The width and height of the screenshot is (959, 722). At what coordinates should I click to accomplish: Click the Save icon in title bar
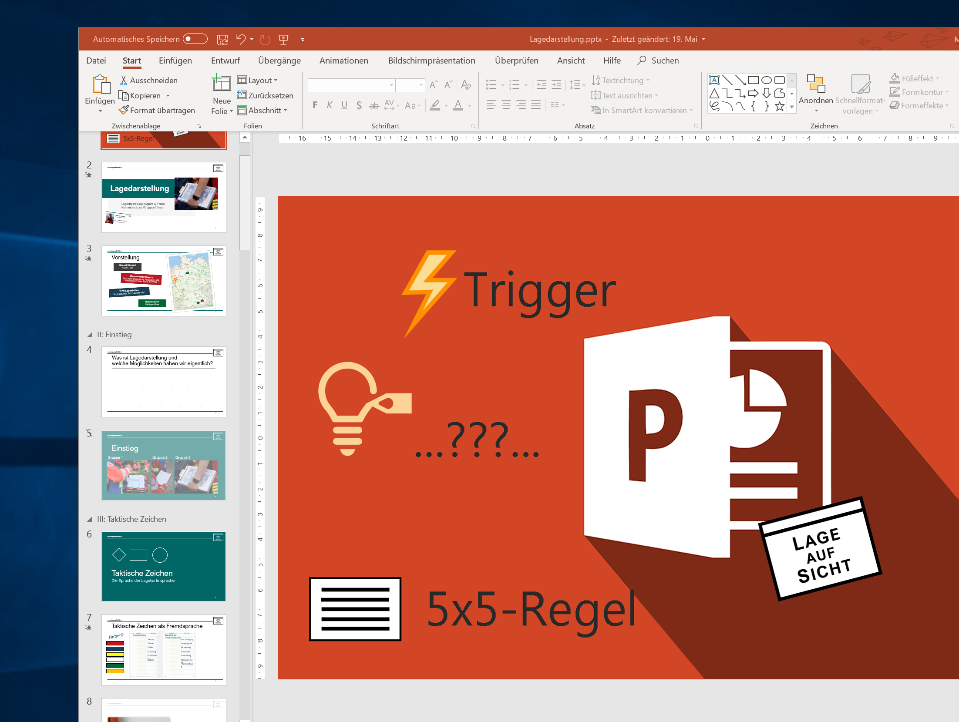(x=222, y=40)
